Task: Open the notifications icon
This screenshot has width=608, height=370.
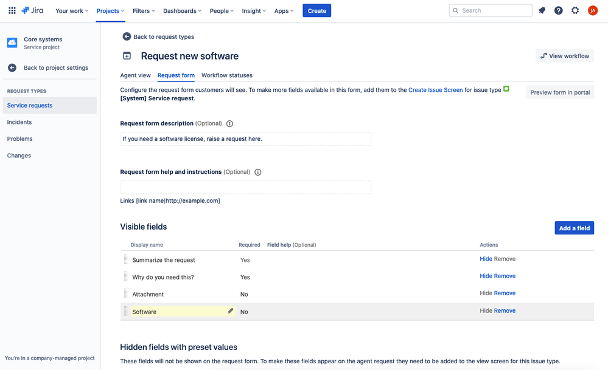Action: [542, 10]
